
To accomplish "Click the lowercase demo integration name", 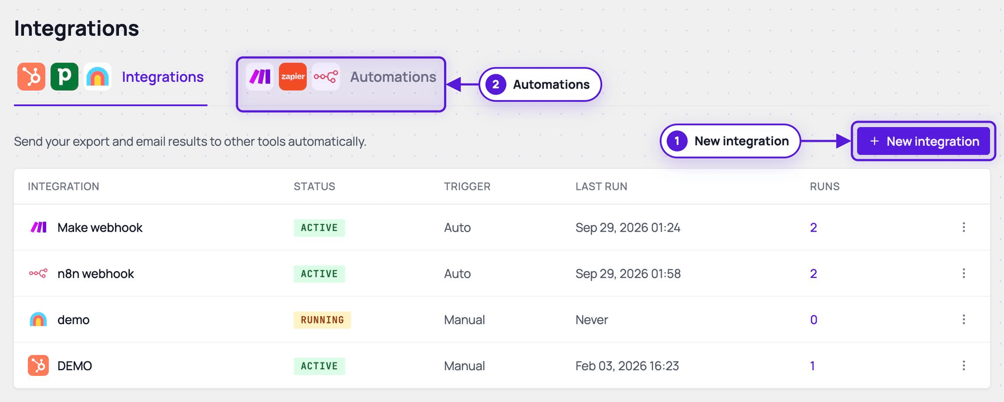I will (74, 320).
